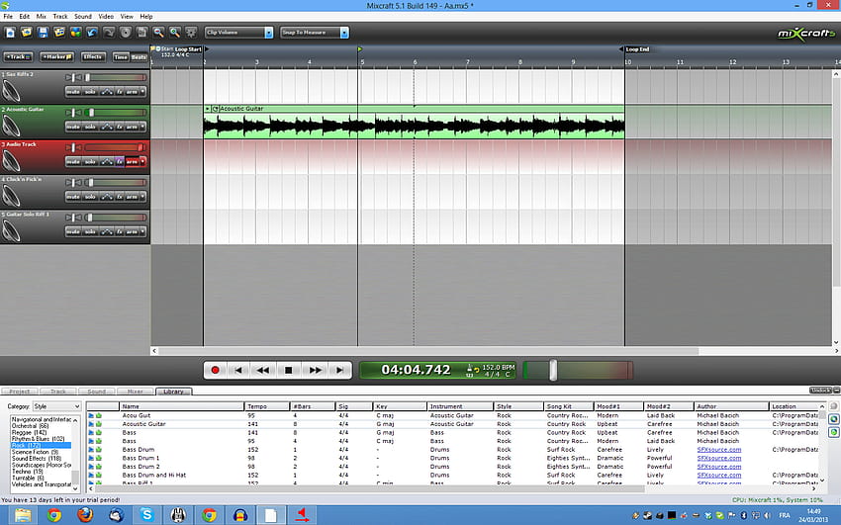Click speaker icon of Sax Riffs 2 track
The width and height of the screenshot is (841, 525).
click(x=12, y=91)
